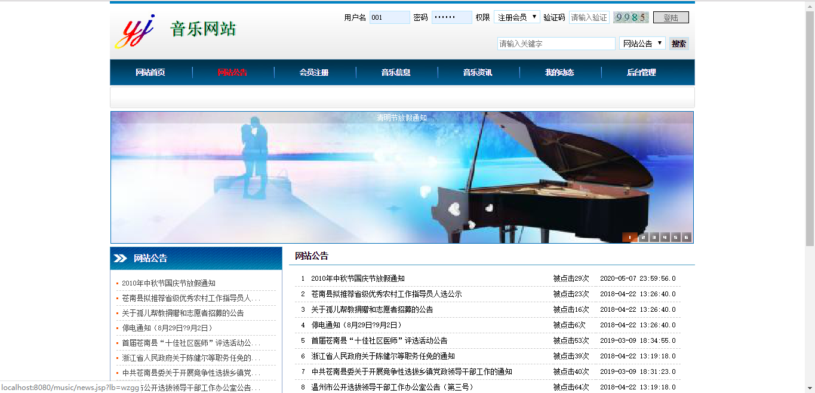Click the yj music site logo
Image resolution: width=815 pixels, height=393 pixels.
pos(136,31)
